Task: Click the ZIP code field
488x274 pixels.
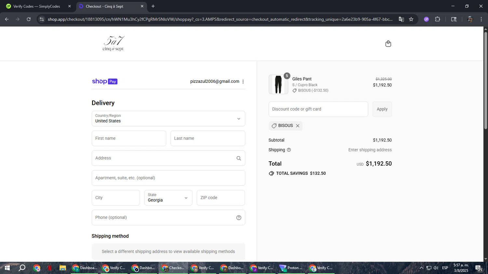Action: 221,198
